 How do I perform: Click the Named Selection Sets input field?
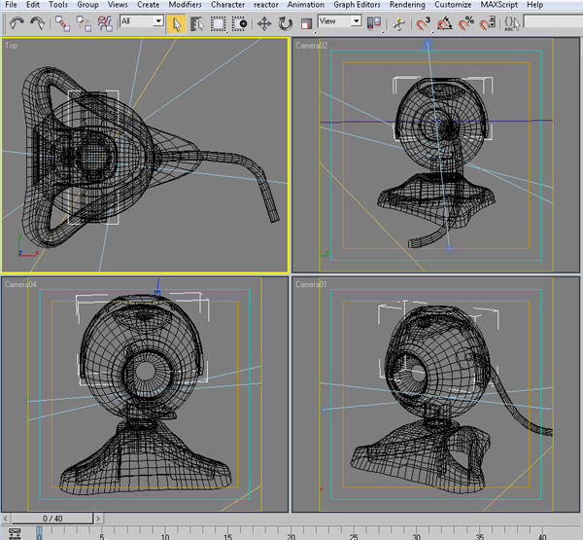(x=553, y=21)
